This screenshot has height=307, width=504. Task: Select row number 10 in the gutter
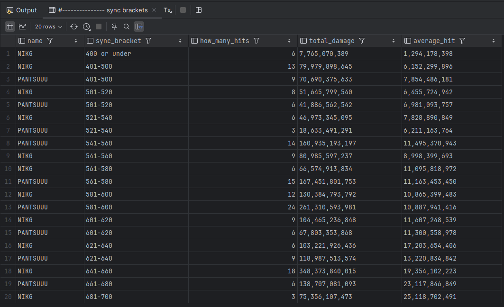(8, 169)
